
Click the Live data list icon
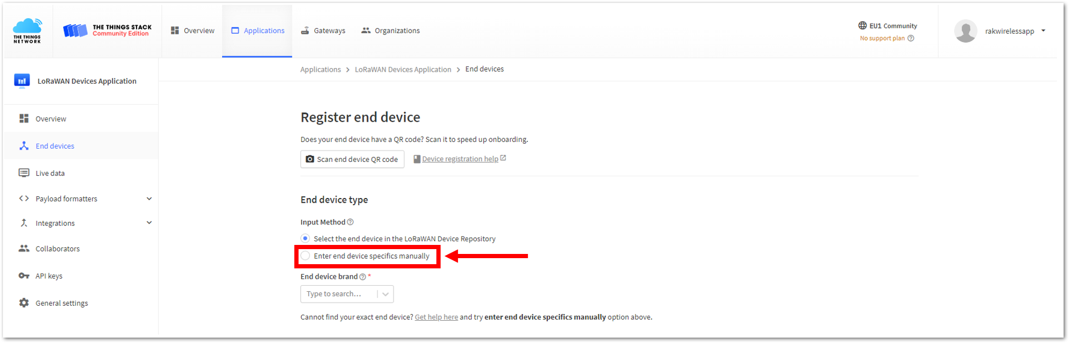point(24,173)
